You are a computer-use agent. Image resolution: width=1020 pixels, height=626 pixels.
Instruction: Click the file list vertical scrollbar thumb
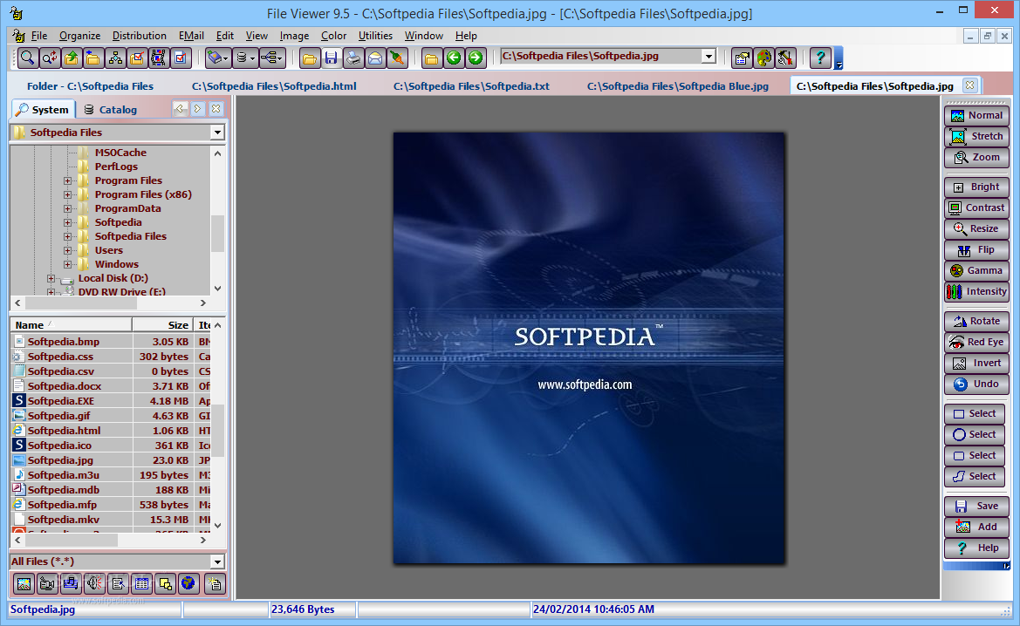point(218,430)
